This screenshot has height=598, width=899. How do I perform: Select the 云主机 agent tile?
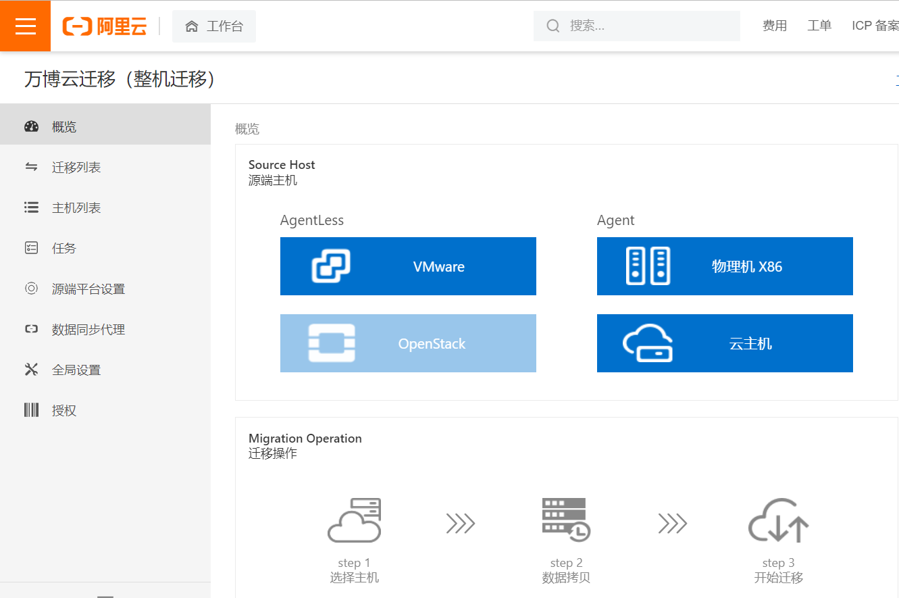[x=725, y=343]
